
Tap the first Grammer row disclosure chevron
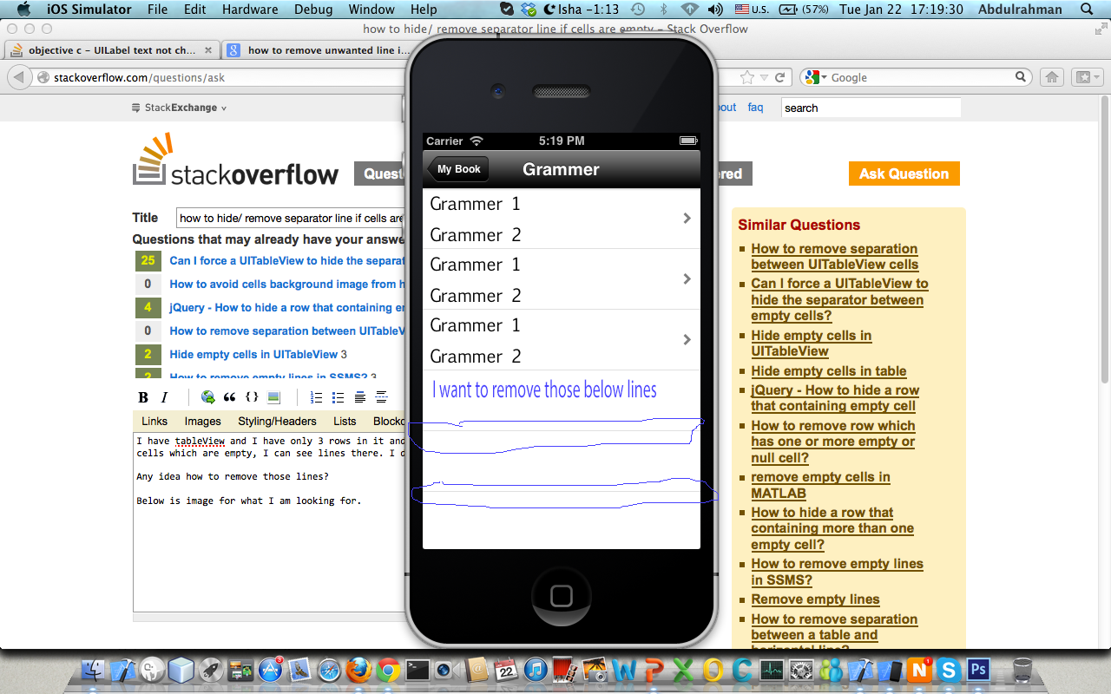(x=687, y=219)
